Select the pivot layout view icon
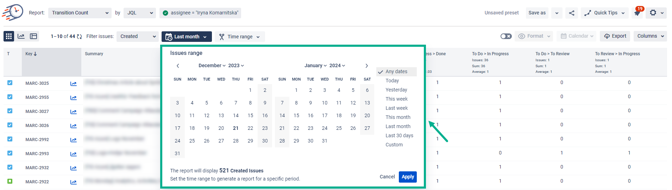The image size is (672, 190). pos(33,36)
